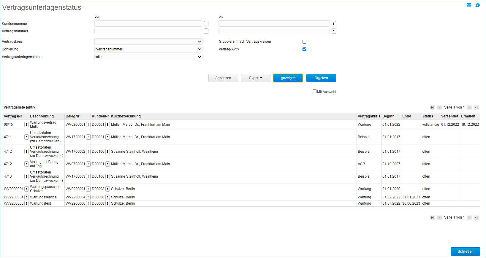Go to last page in upper pager
486x258 pixels.
coord(476,108)
